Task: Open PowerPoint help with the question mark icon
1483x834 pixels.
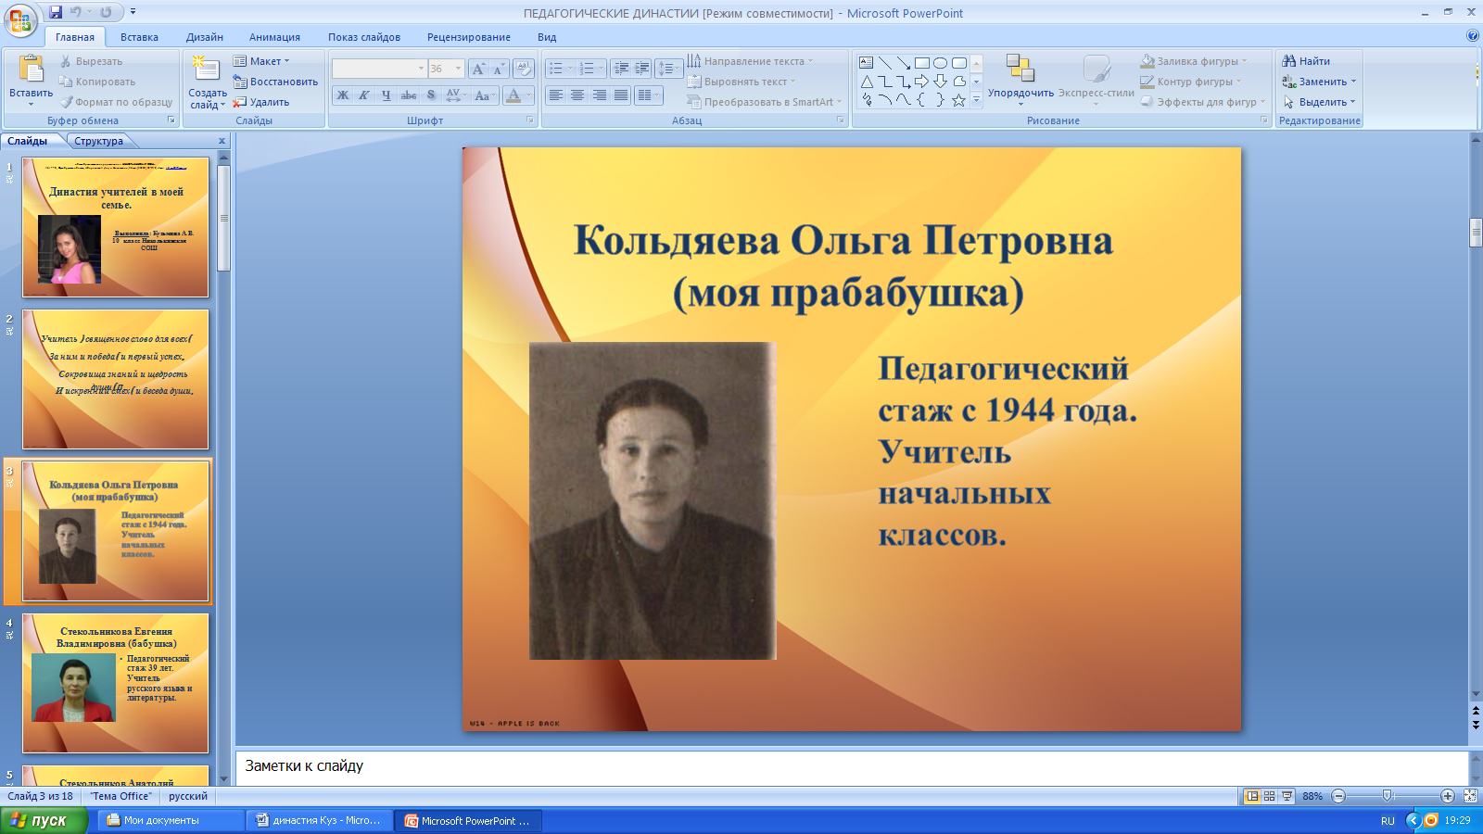Action: click(x=1473, y=36)
